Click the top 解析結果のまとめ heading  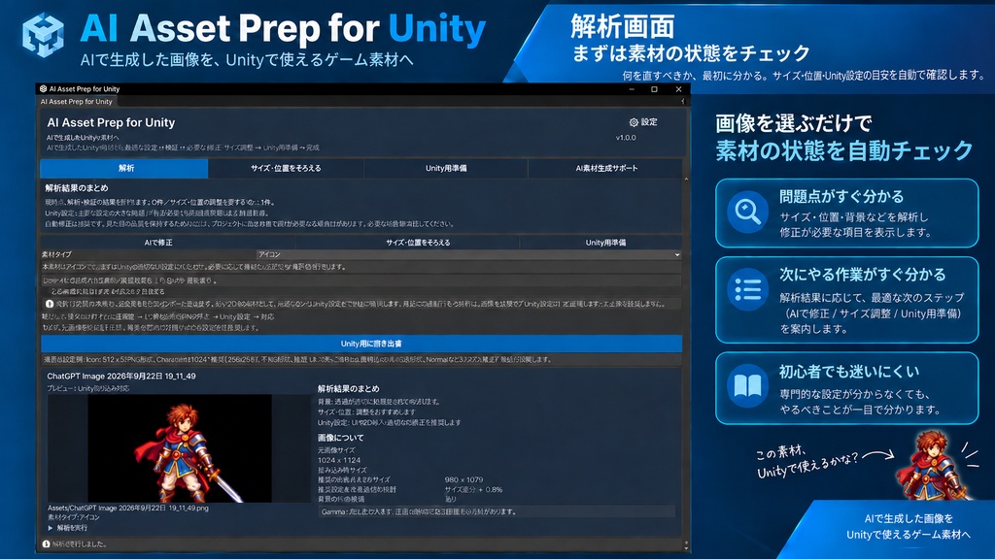click(77, 188)
